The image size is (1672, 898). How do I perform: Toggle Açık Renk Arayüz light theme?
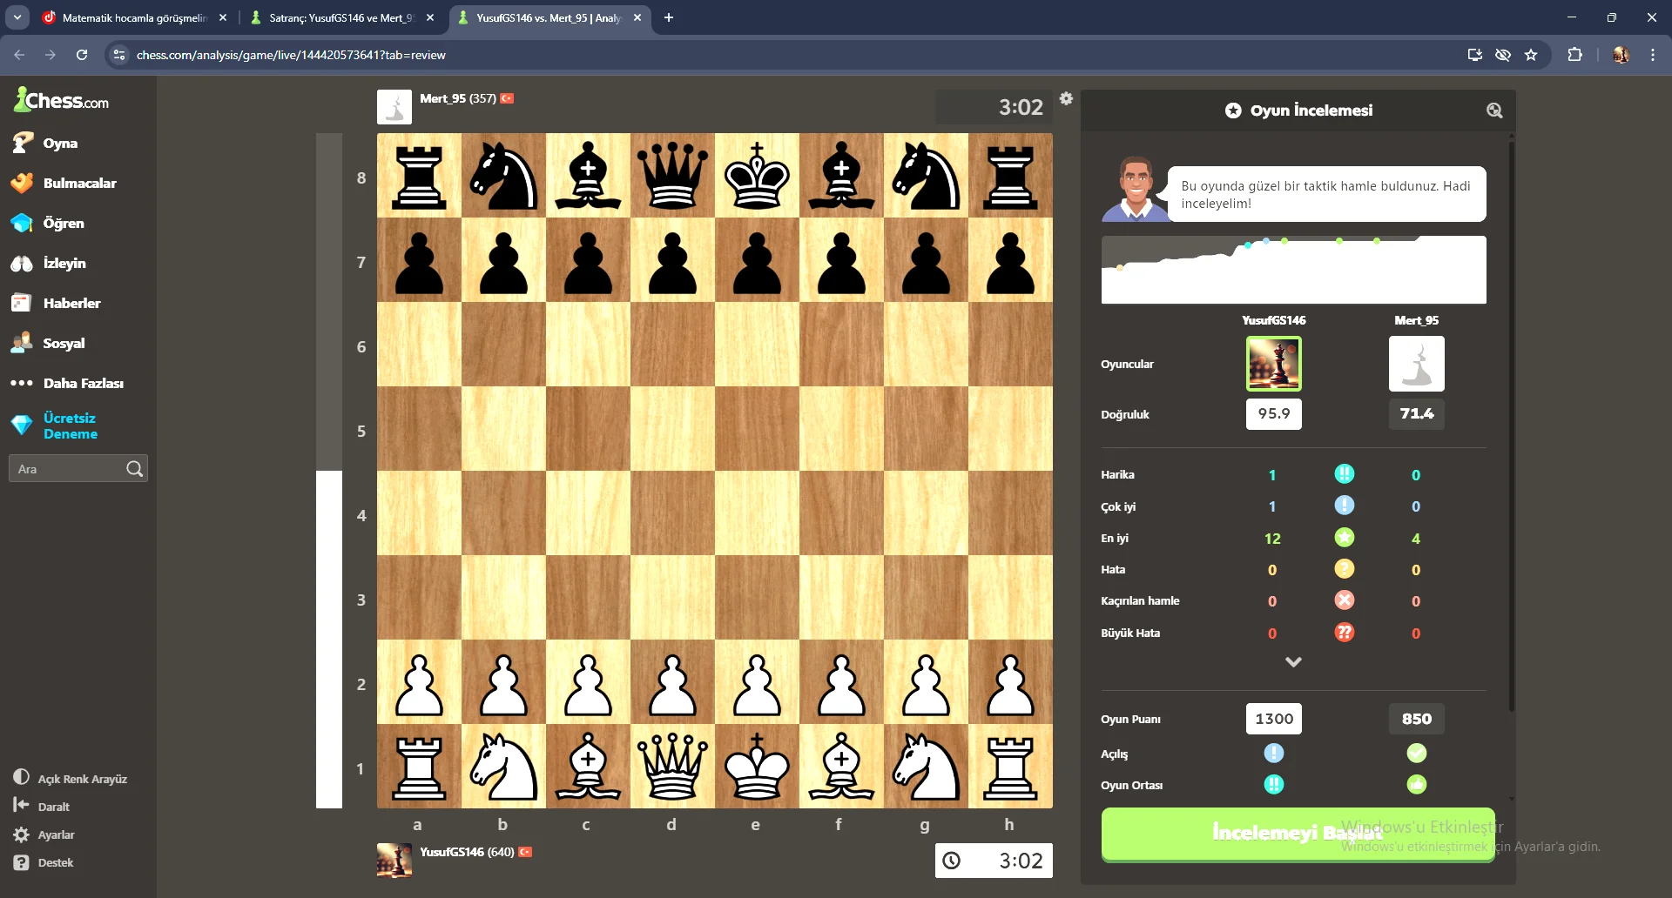70,779
